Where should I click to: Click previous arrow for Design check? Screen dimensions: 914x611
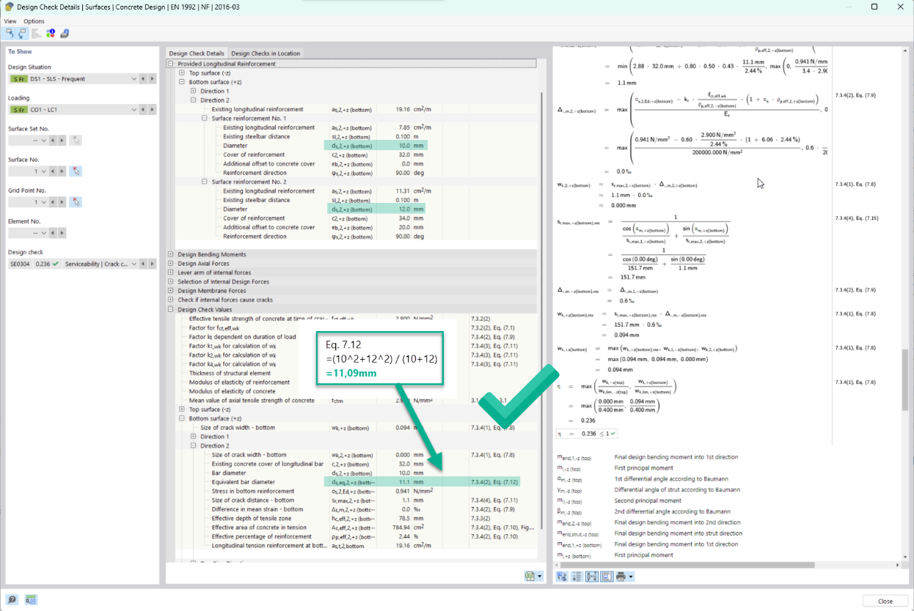[143, 264]
